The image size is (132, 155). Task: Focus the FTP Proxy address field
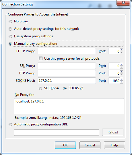pyautogui.click(x=67, y=73)
